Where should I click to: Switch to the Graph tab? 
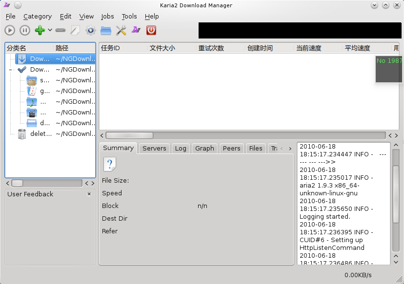(204, 149)
